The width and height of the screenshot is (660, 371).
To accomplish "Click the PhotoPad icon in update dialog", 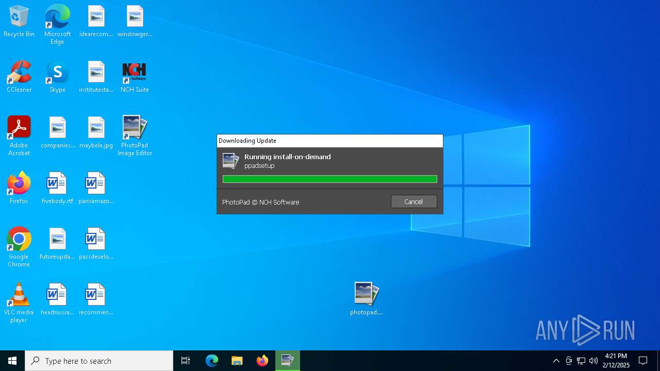I will 230,161.
